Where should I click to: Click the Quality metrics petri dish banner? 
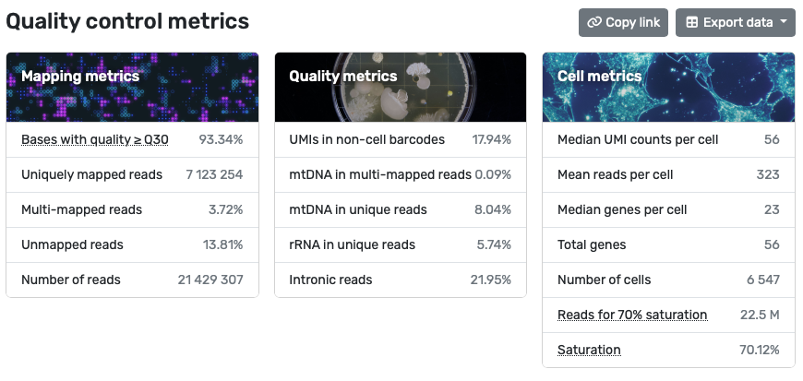coord(401,88)
